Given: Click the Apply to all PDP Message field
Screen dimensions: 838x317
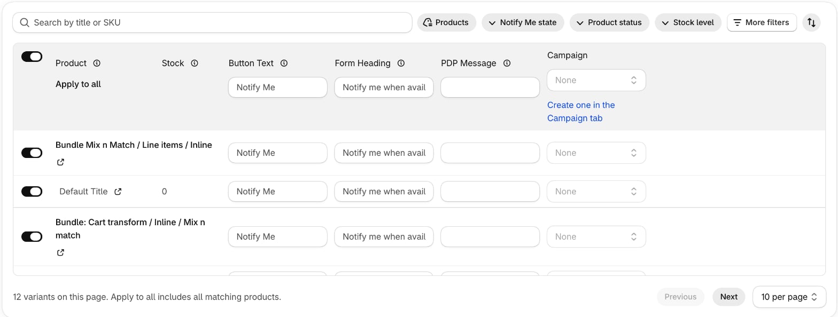Looking at the screenshot, I should [490, 87].
